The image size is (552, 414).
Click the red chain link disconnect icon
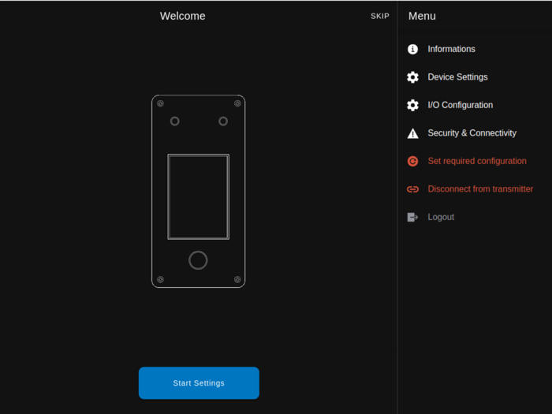tap(412, 189)
